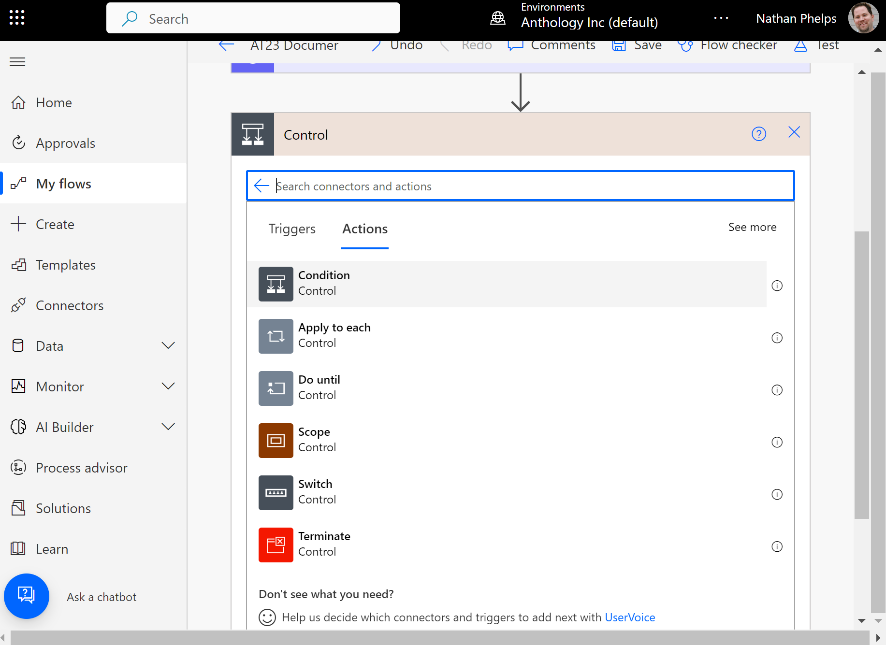Viewport: 886px width, 645px height.
Task: Open Templates in sidebar
Action: [x=93, y=265]
